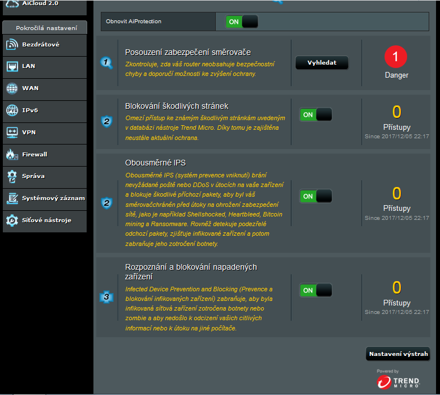Click the Trend Micro logo
This screenshot has height=395, width=440.
pos(398,382)
